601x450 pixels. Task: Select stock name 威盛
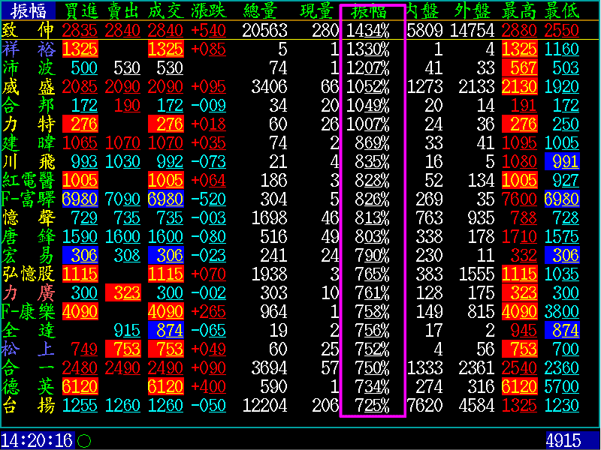(x=29, y=86)
